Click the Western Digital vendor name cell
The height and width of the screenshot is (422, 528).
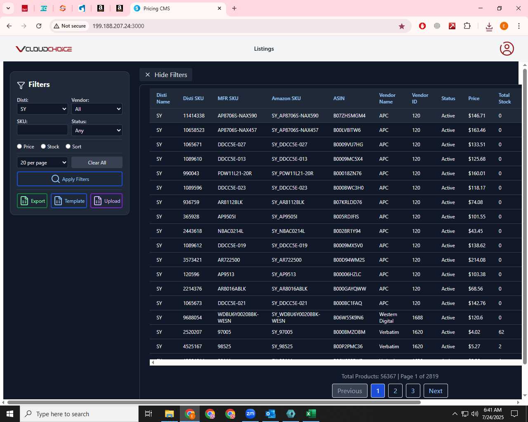pos(388,318)
